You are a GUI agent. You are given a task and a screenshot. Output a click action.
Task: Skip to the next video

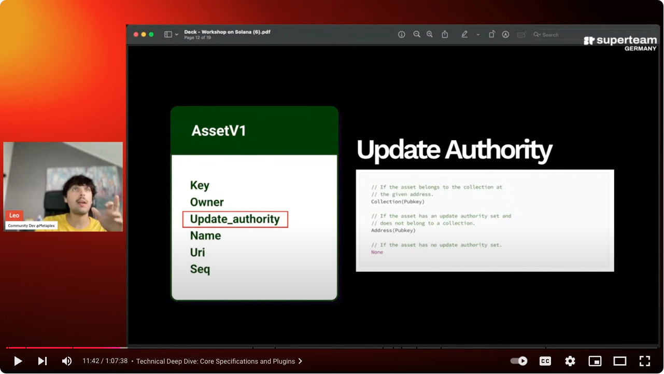point(43,361)
